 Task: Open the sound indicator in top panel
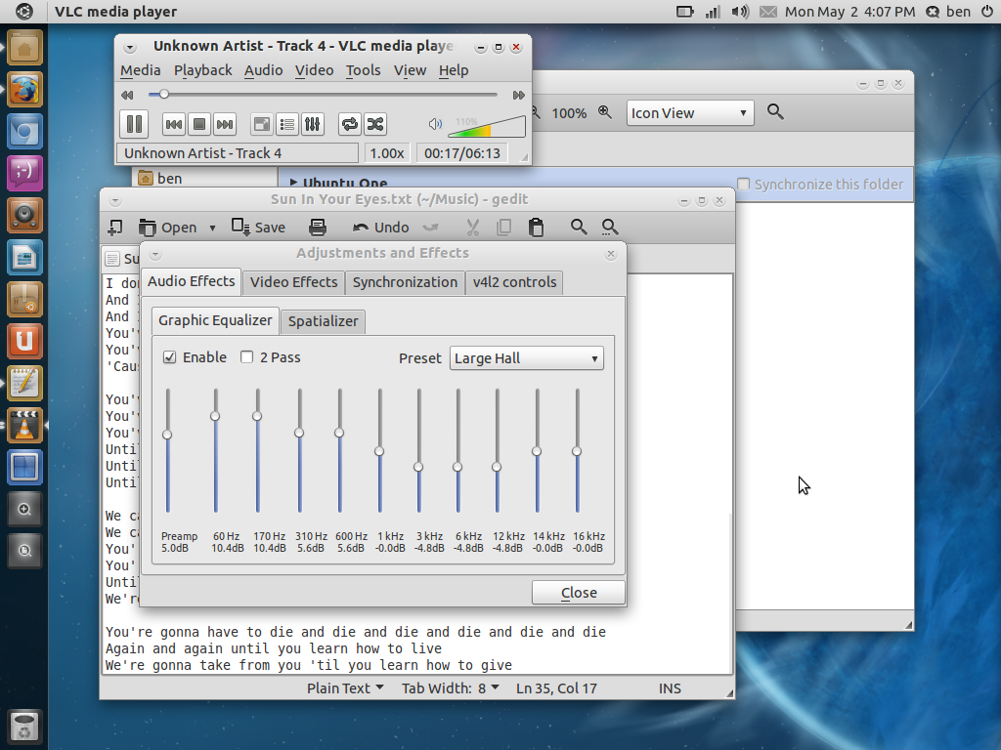pyautogui.click(x=740, y=12)
